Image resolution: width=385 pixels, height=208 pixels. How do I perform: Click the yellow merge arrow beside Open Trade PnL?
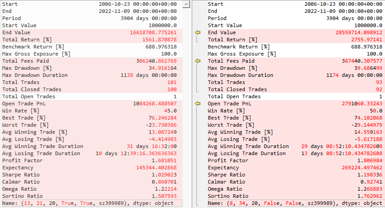point(198,104)
